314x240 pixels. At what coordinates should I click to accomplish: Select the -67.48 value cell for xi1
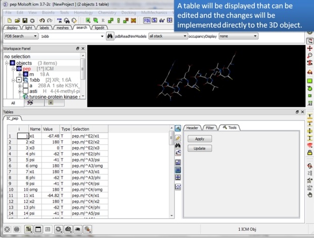[51, 136]
